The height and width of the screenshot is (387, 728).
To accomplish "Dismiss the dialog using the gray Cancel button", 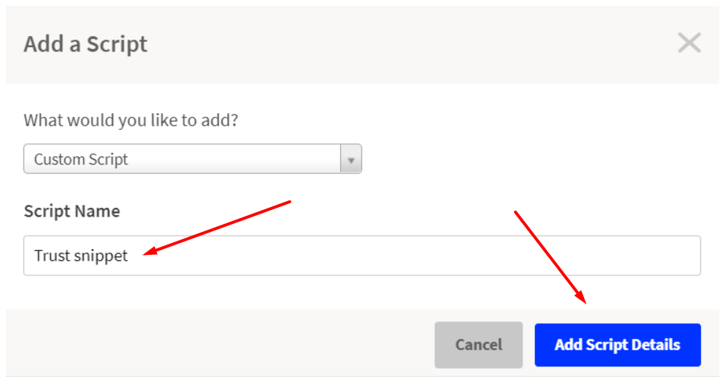I will coord(479,344).
